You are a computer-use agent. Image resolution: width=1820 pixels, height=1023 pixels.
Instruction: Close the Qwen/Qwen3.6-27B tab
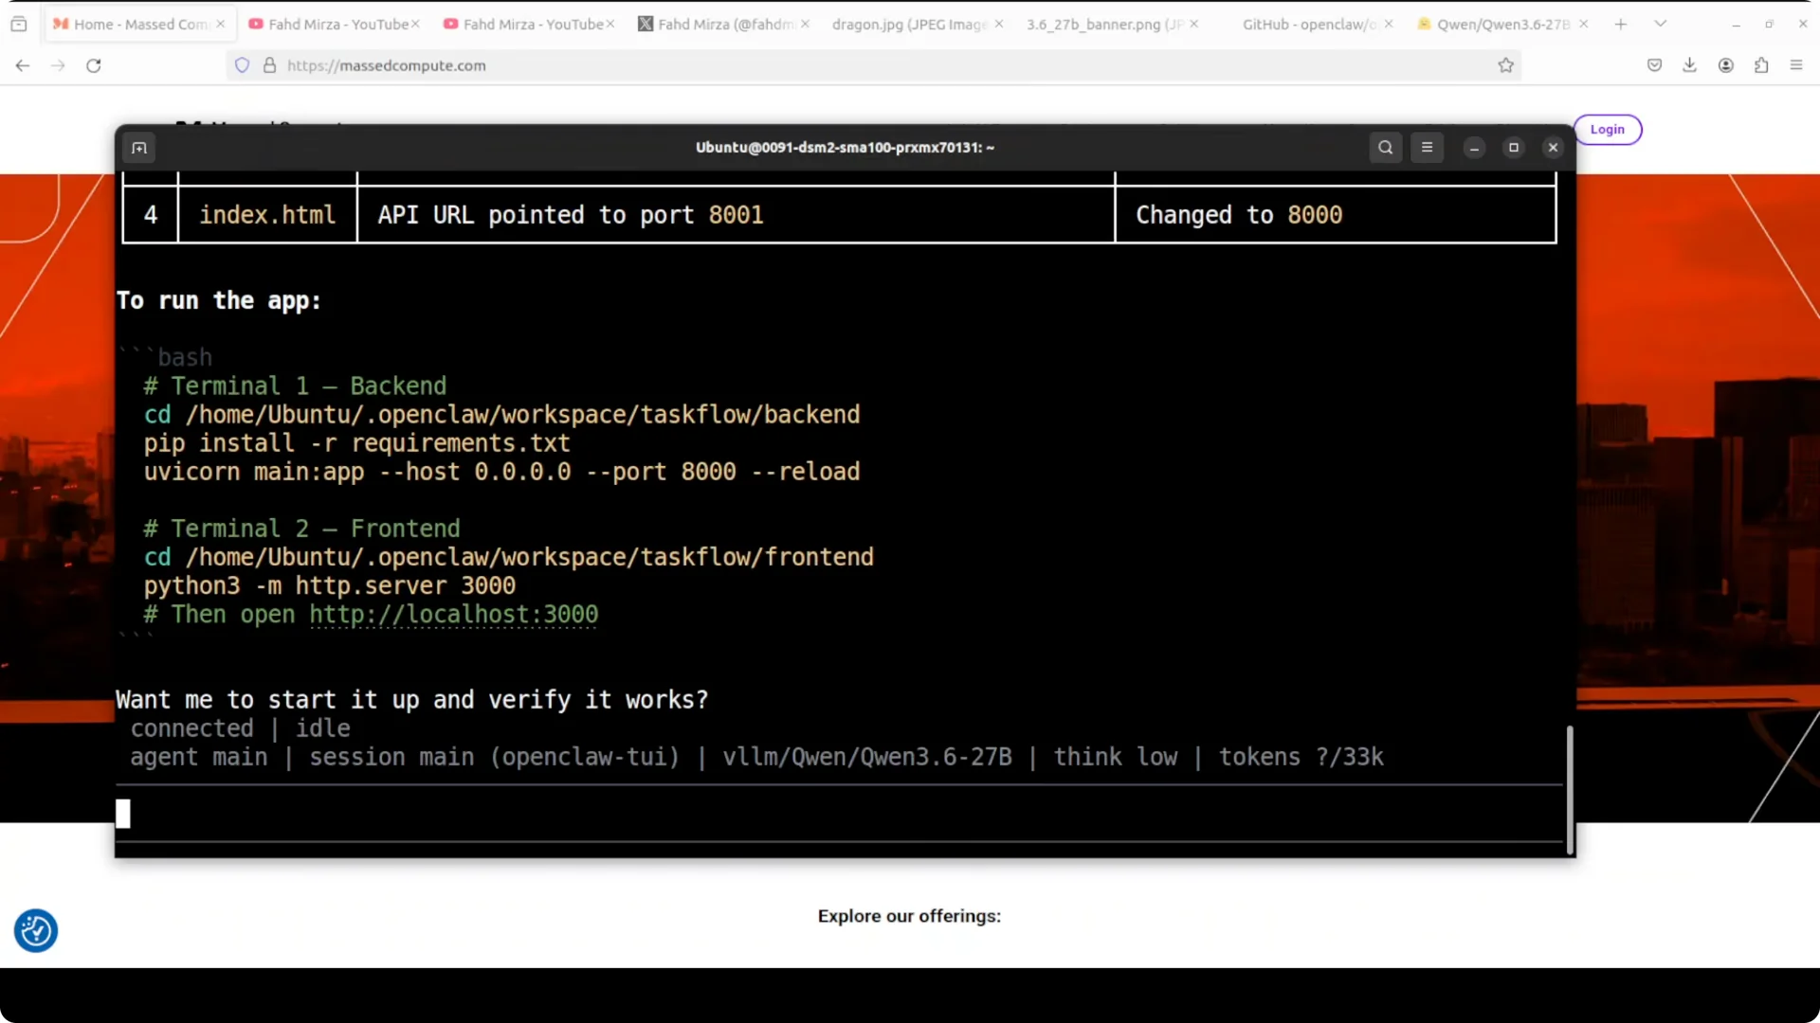point(1583,25)
